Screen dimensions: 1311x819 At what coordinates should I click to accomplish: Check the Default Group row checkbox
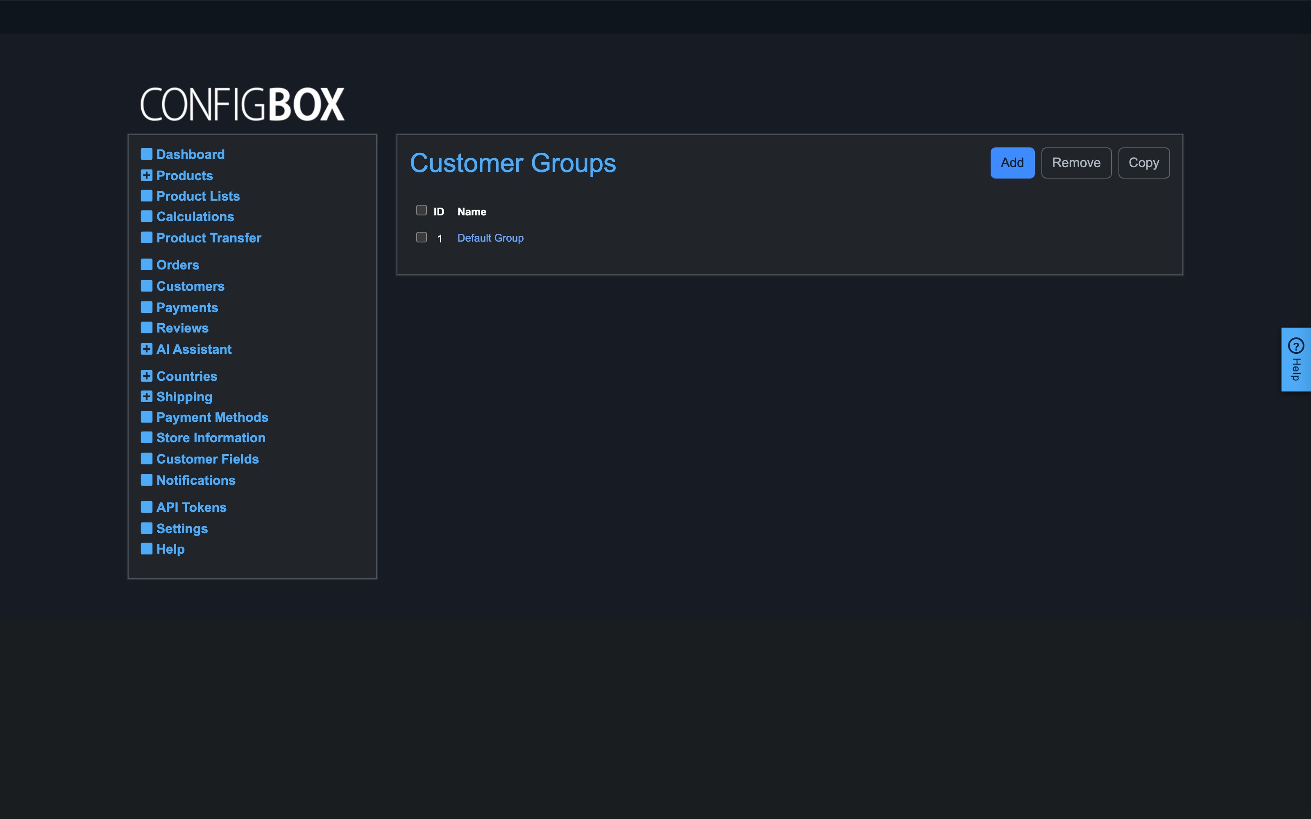point(422,237)
